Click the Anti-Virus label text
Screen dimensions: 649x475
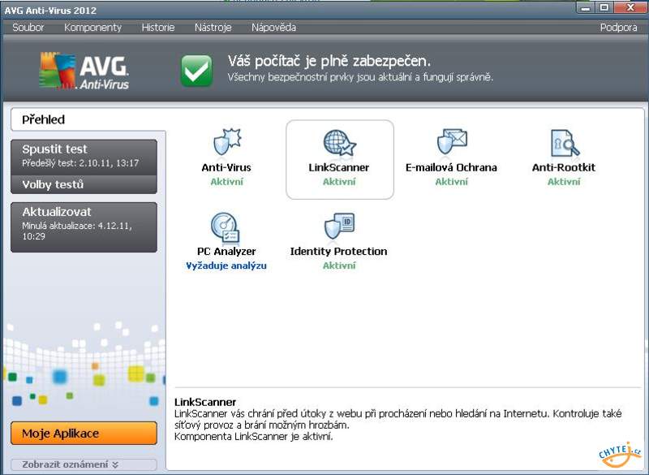pos(226,168)
